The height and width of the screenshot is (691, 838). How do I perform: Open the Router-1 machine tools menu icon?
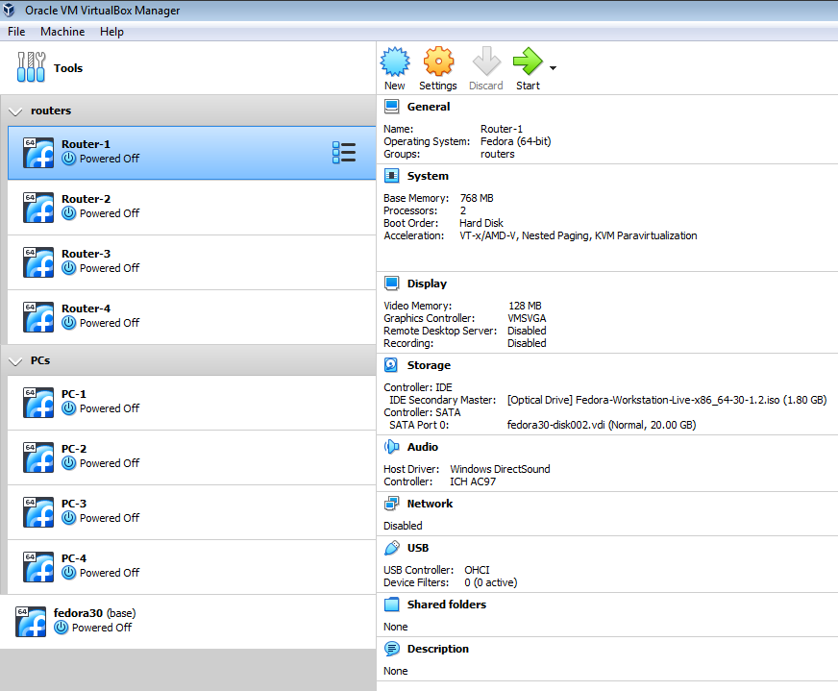[x=343, y=153]
